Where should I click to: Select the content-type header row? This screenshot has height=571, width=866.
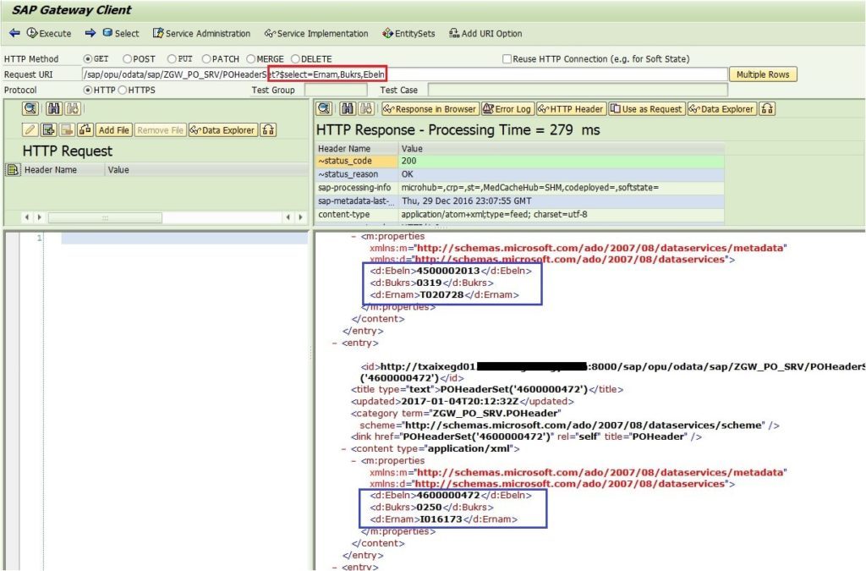[520, 214]
